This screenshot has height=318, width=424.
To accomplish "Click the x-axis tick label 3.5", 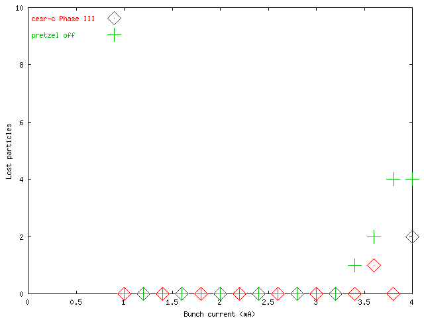I will 364,302.
